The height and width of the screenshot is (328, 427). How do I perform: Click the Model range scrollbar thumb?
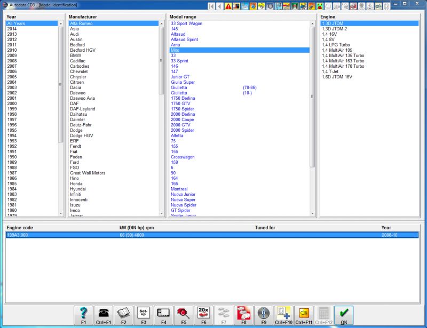coord(312,97)
